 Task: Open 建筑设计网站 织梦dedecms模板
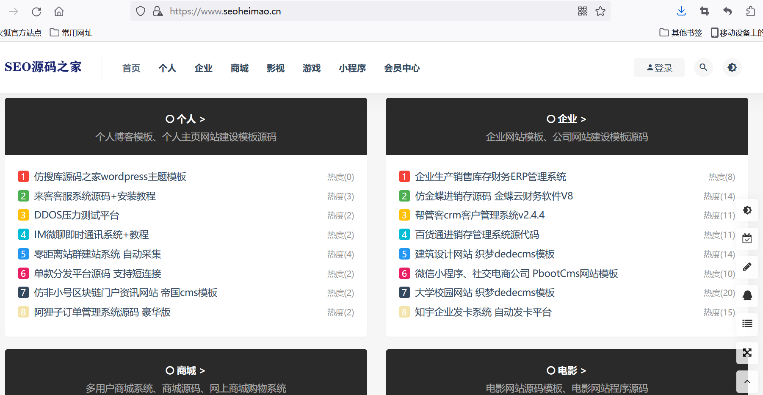[485, 254]
